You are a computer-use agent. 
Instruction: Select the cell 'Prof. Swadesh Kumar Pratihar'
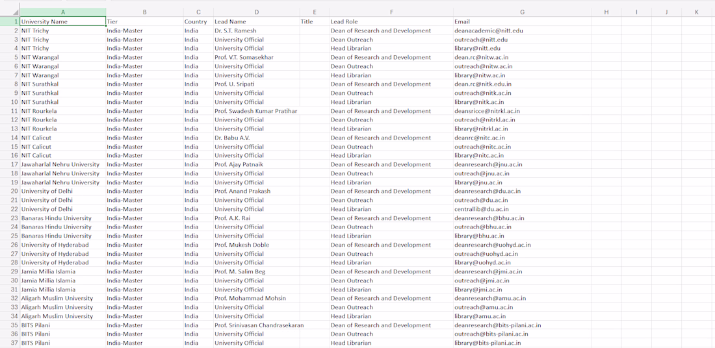pyautogui.click(x=257, y=111)
